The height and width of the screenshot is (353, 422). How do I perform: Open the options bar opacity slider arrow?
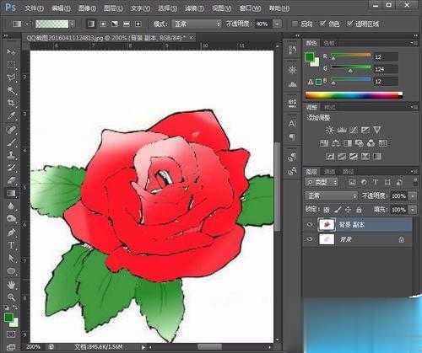pyautogui.click(x=277, y=24)
